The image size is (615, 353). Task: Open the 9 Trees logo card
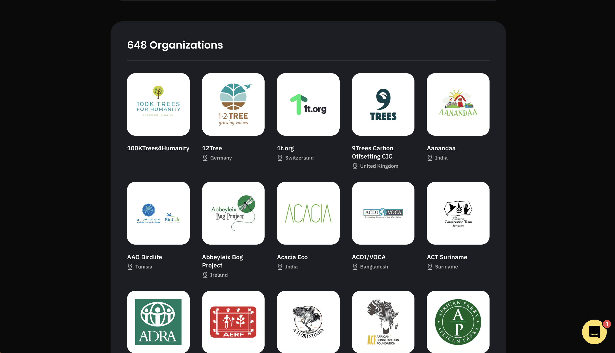click(383, 104)
